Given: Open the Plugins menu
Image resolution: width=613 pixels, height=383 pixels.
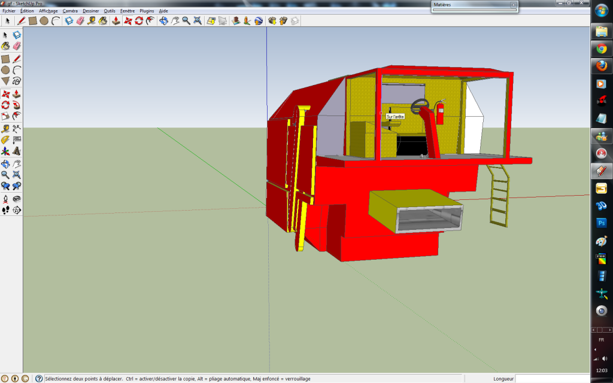Looking at the screenshot, I should (x=147, y=11).
